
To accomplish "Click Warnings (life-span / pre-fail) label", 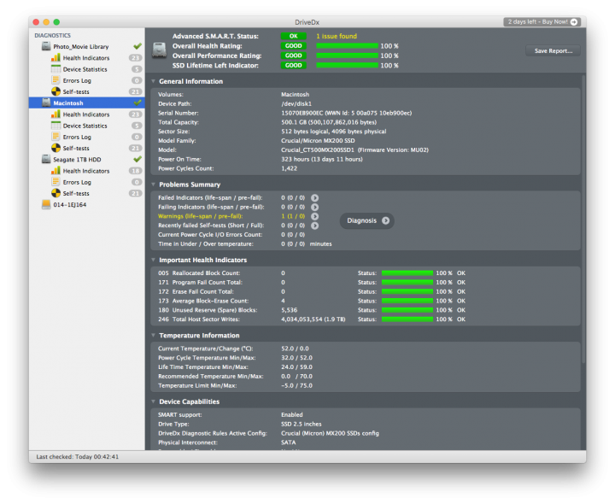I will click(x=201, y=216).
